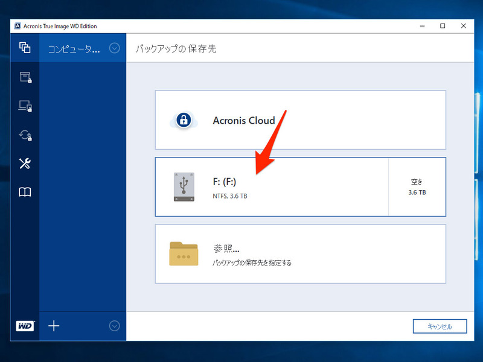The image size is (483, 362).
Task: Expand options chevron next to plus icon
Action: [x=114, y=326]
